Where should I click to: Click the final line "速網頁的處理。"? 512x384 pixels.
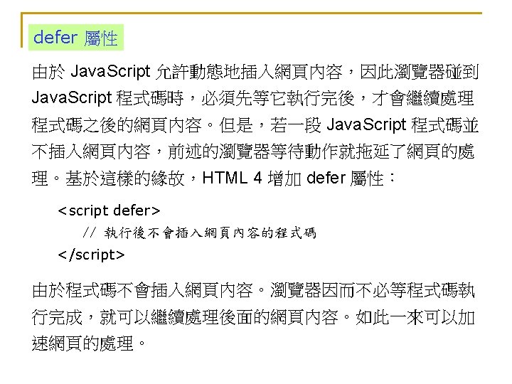[88, 343]
